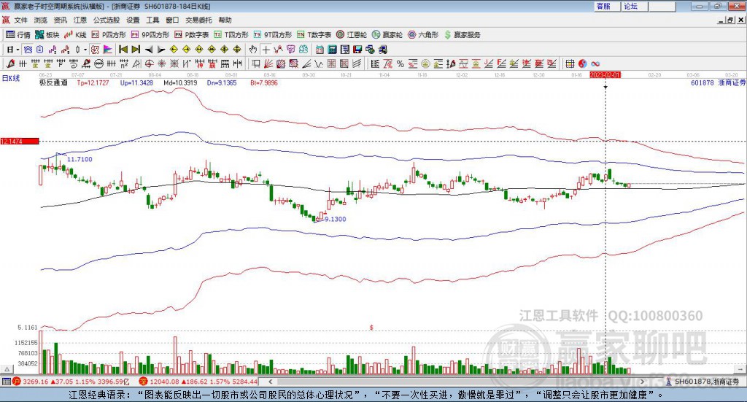Click the 2023-02-01 date marker
This screenshot has width=747, height=402.
[605, 74]
